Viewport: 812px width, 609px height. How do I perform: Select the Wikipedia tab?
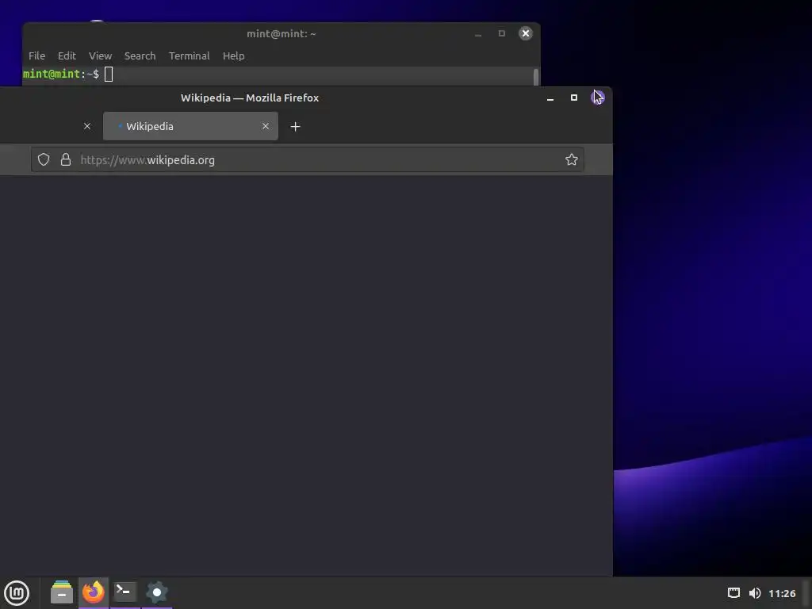190,126
